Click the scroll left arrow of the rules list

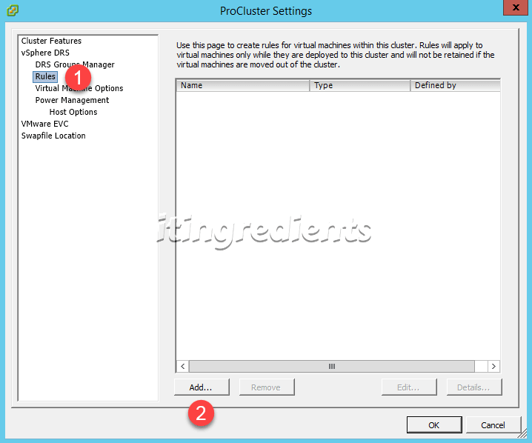click(183, 367)
